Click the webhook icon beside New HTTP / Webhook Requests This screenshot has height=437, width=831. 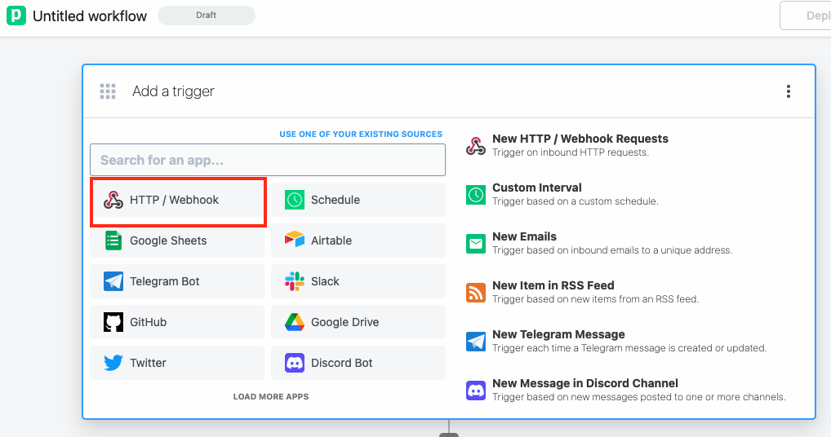pyautogui.click(x=475, y=146)
